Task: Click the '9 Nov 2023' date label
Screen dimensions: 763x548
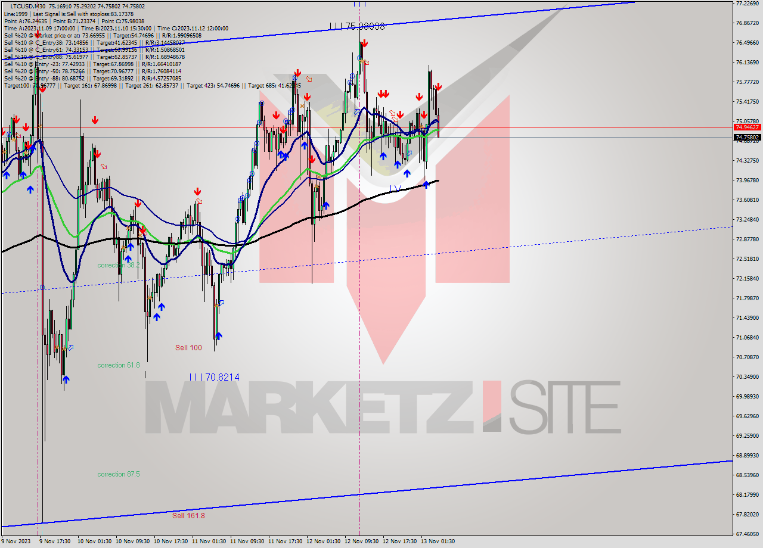Action: click(x=15, y=541)
